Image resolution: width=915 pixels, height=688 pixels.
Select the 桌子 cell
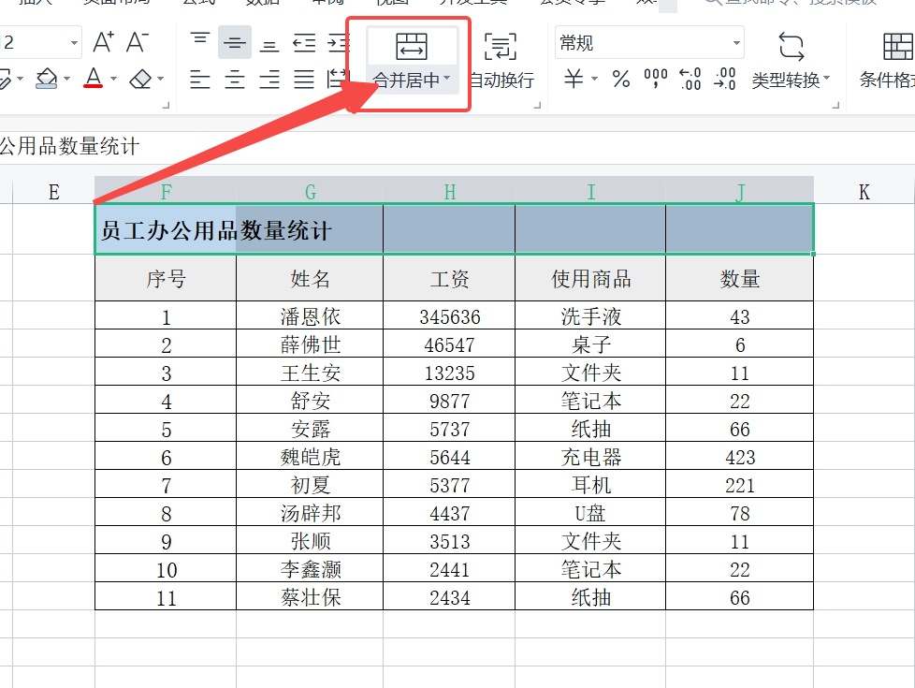(590, 344)
